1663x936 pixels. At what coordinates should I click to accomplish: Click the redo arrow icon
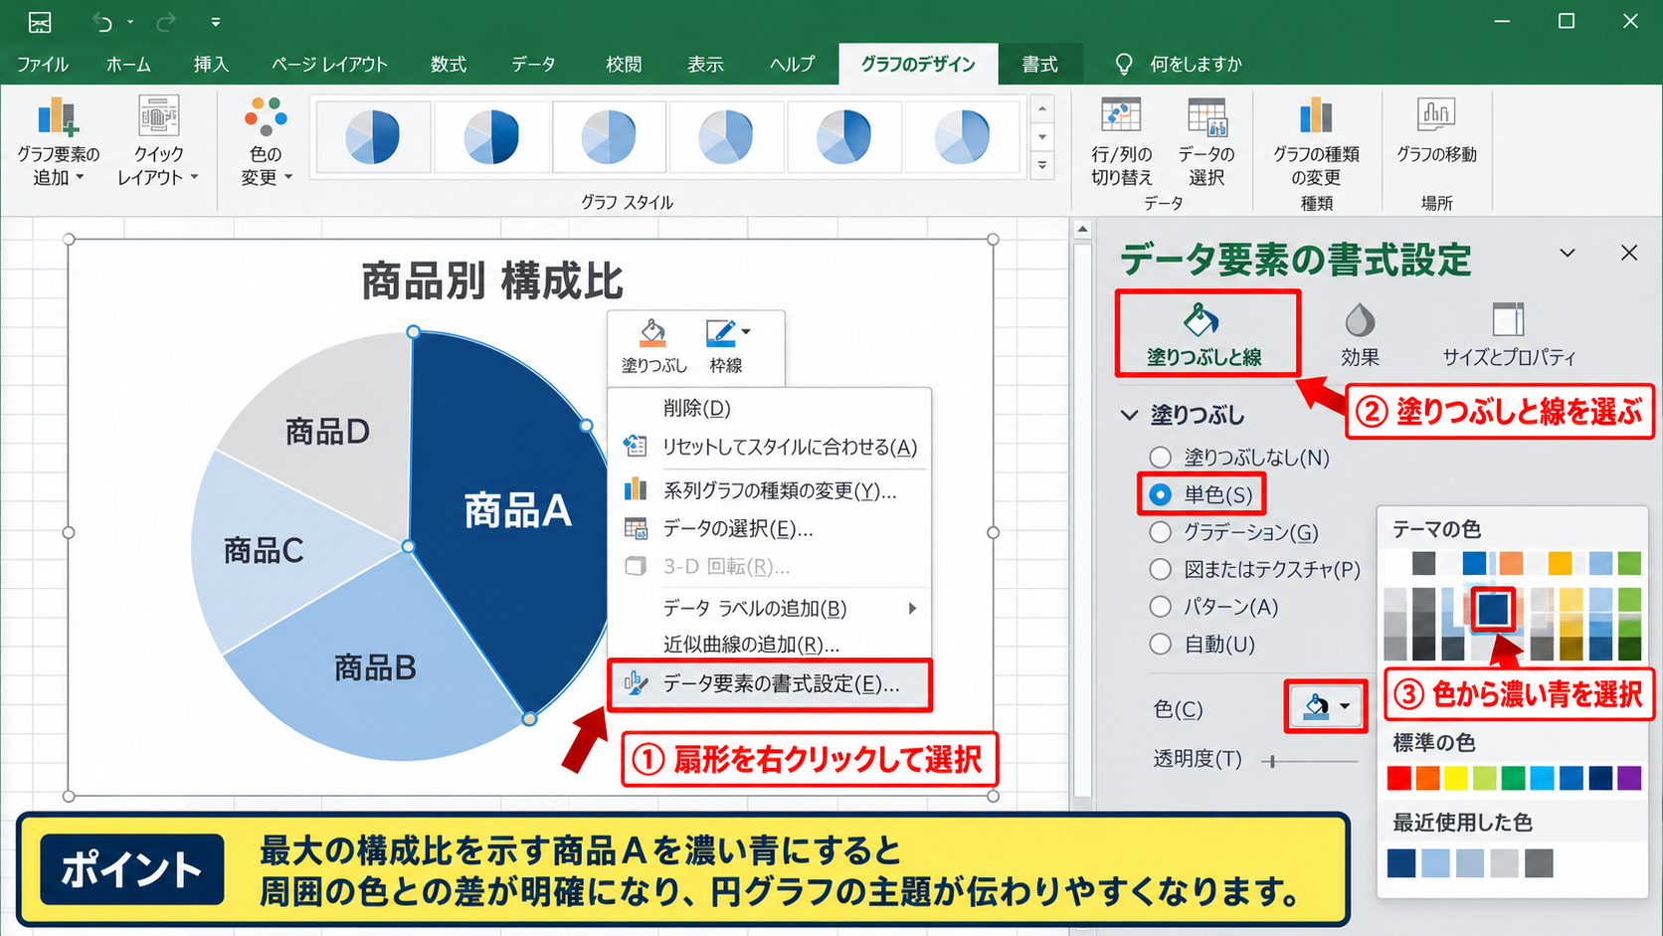coord(166,22)
